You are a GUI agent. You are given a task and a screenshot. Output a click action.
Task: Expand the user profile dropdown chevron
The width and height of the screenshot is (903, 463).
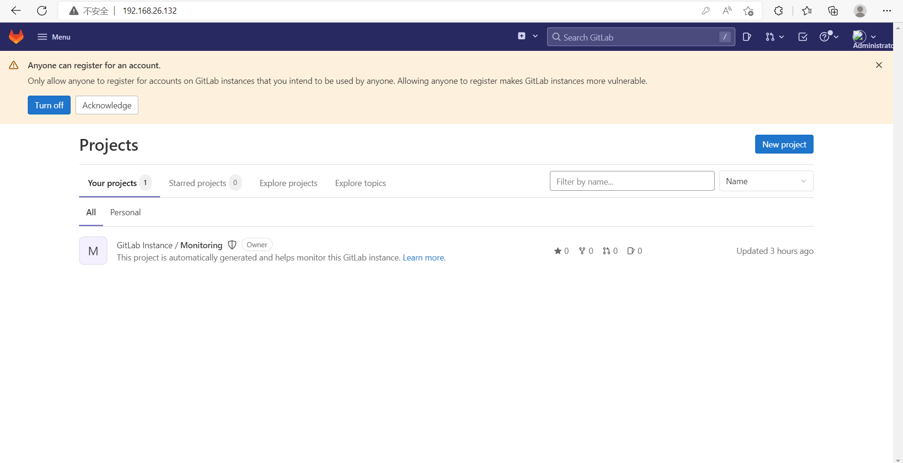point(873,37)
